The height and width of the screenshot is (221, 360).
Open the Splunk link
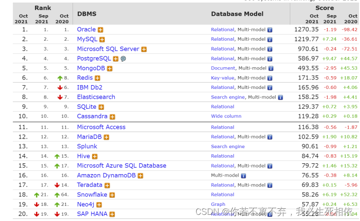pyautogui.click(x=87, y=146)
